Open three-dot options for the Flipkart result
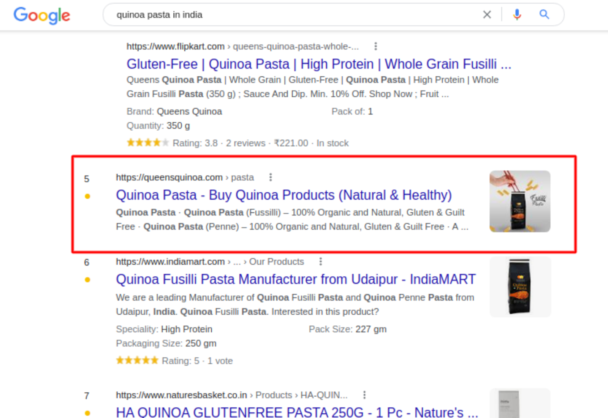 [375, 46]
